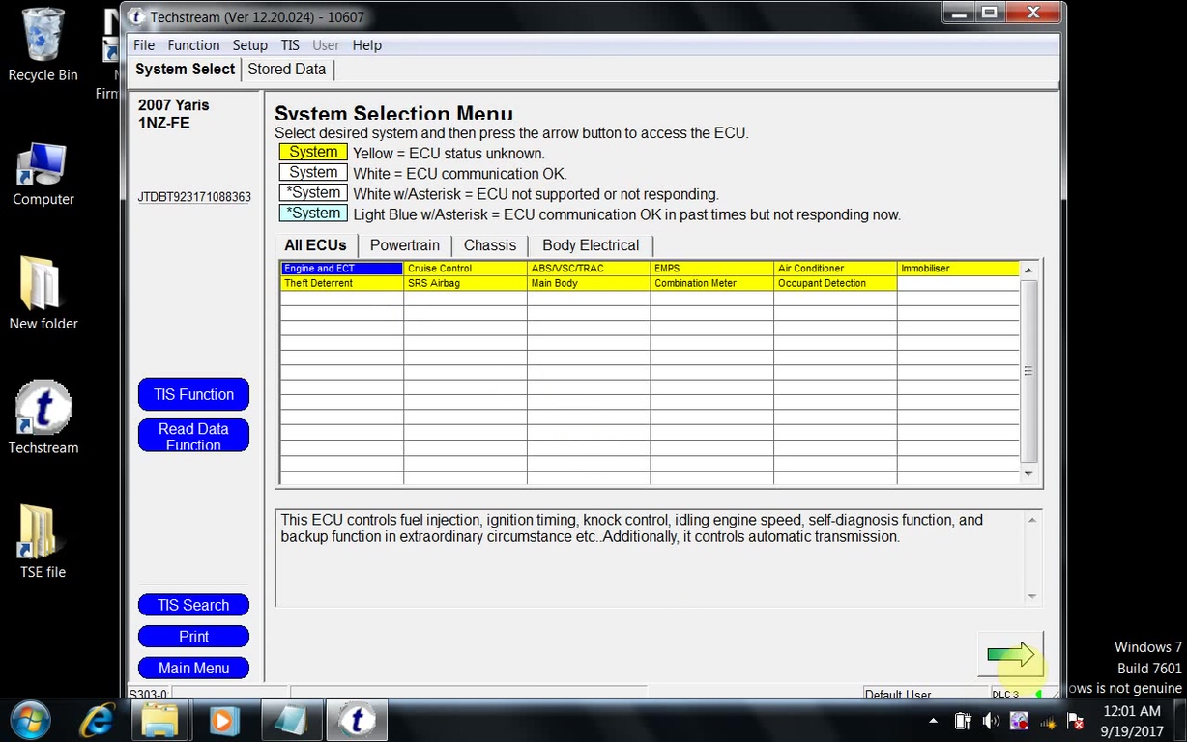Launch the Techstream desktop shortcut
1187x742 pixels.
43,416
